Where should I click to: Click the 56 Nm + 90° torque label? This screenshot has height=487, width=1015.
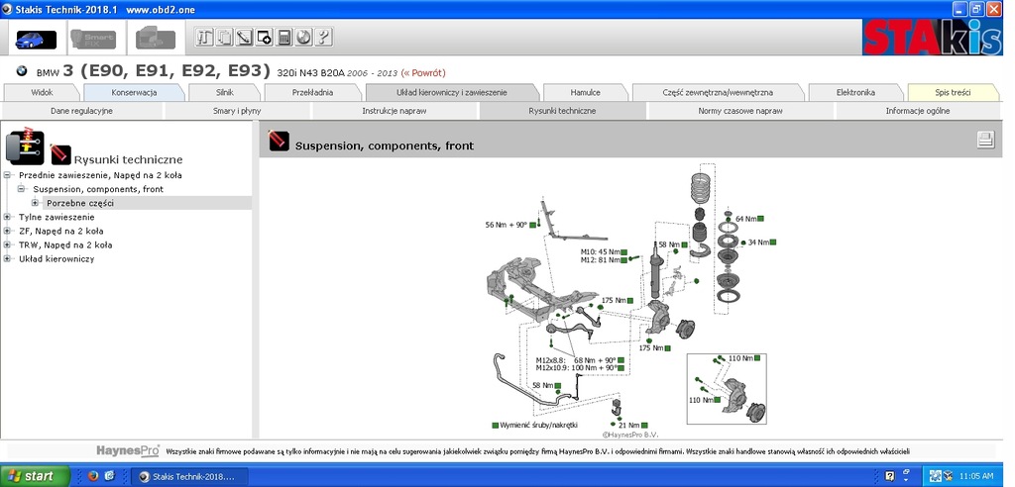point(507,225)
